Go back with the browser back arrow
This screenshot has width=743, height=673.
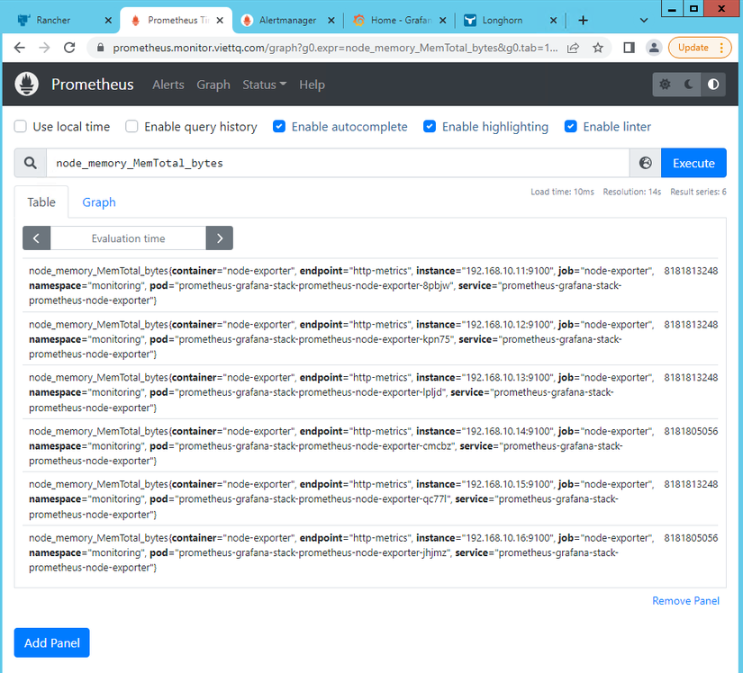[x=20, y=48]
